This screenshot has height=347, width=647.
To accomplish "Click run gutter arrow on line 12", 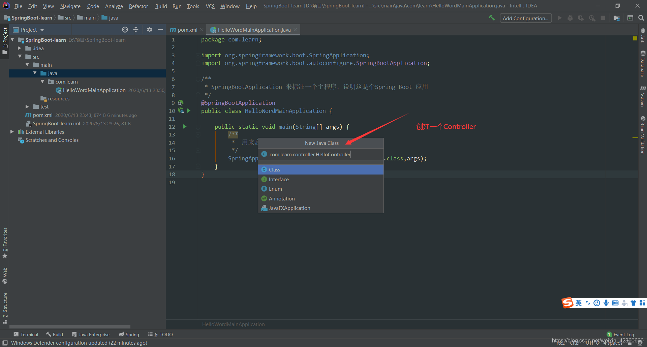I will tap(185, 127).
